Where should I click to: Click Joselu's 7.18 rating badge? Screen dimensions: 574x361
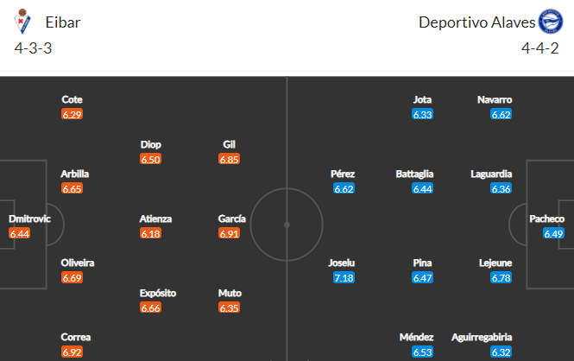(344, 278)
